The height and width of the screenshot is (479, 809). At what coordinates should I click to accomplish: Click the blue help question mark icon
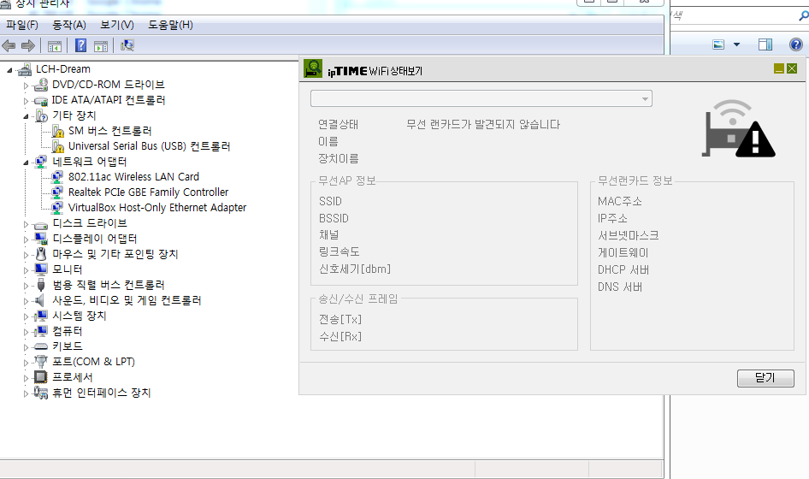pos(80,45)
